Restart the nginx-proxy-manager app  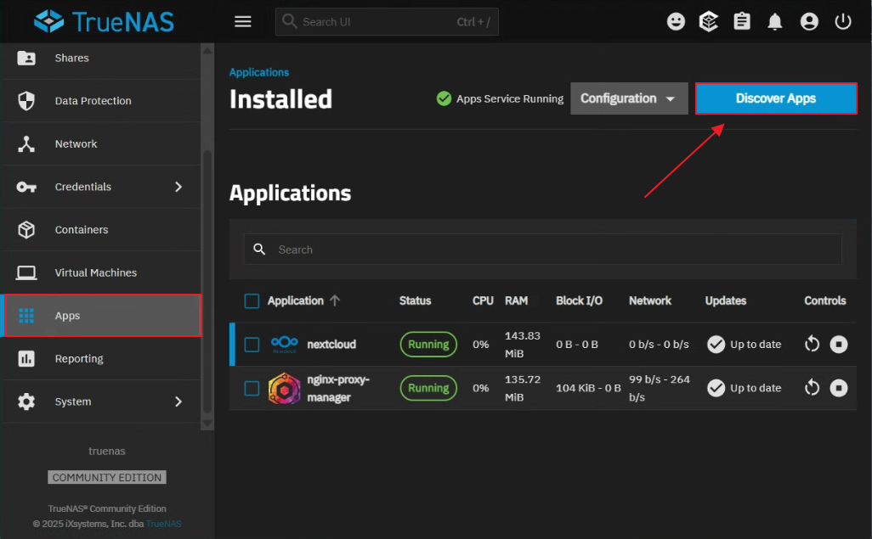tap(812, 388)
